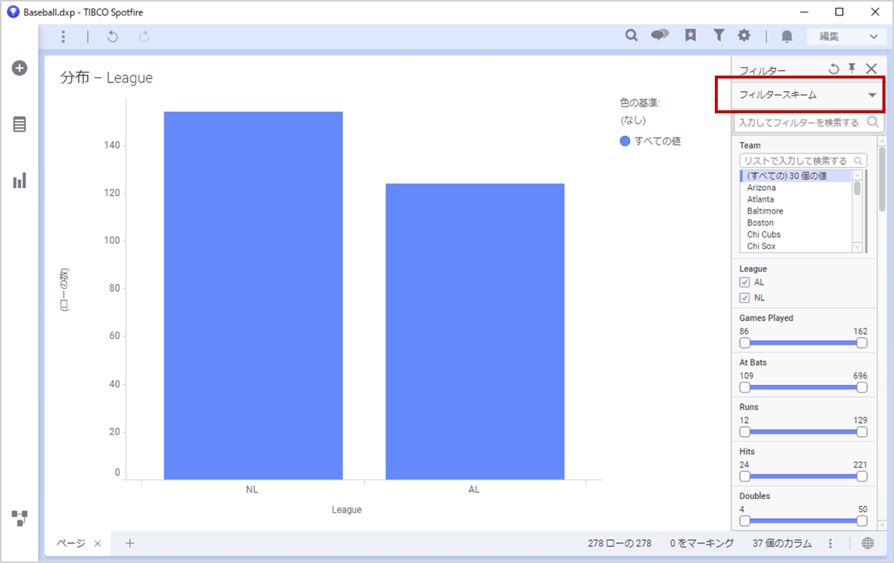Select Baltimore in Team filter list
Screen dimensions: 894x563
click(765, 211)
